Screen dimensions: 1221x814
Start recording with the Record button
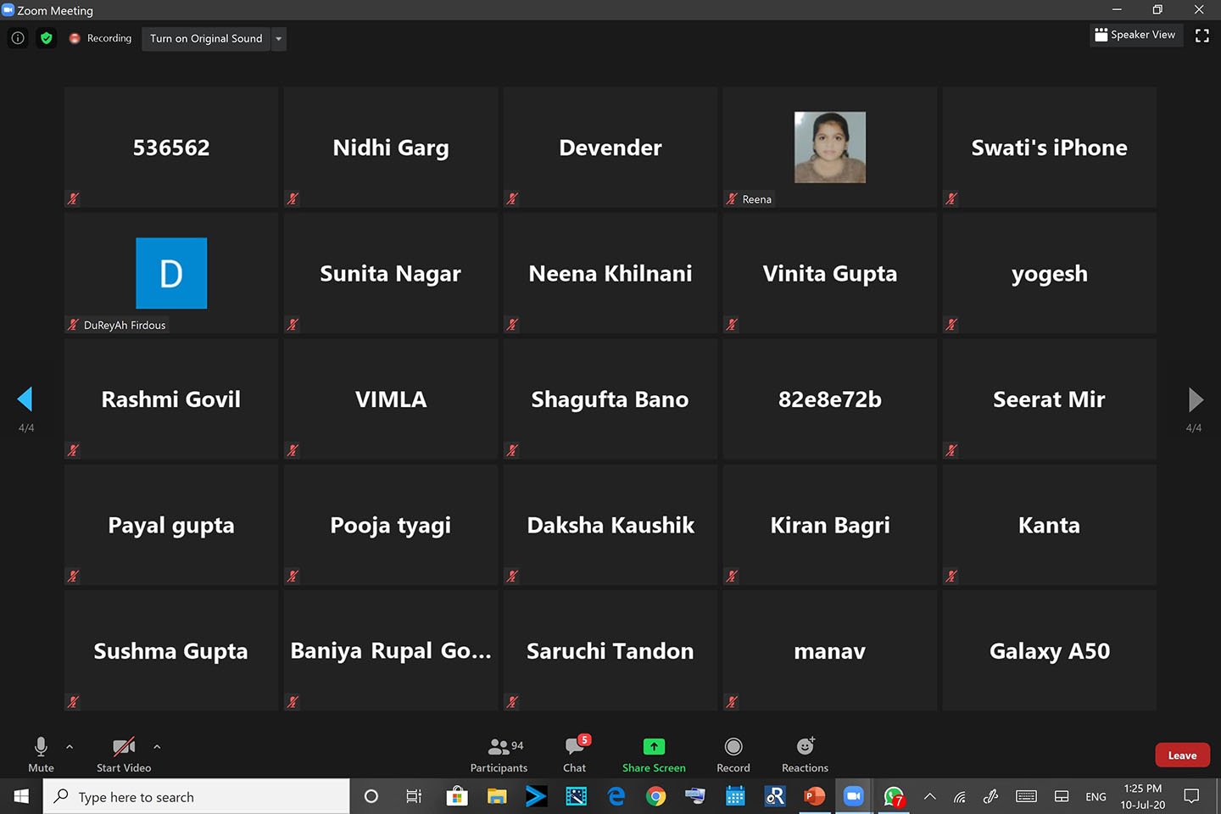[x=733, y=754]
